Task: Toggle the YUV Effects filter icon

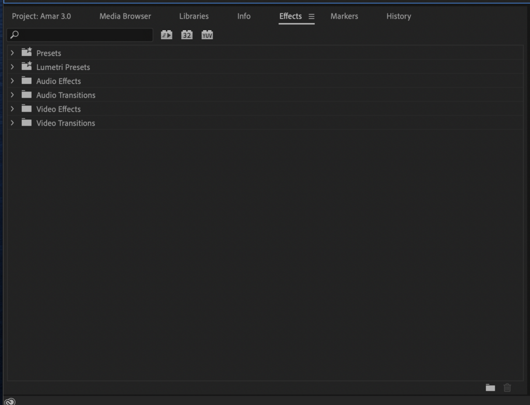Action: pos(207,35)
